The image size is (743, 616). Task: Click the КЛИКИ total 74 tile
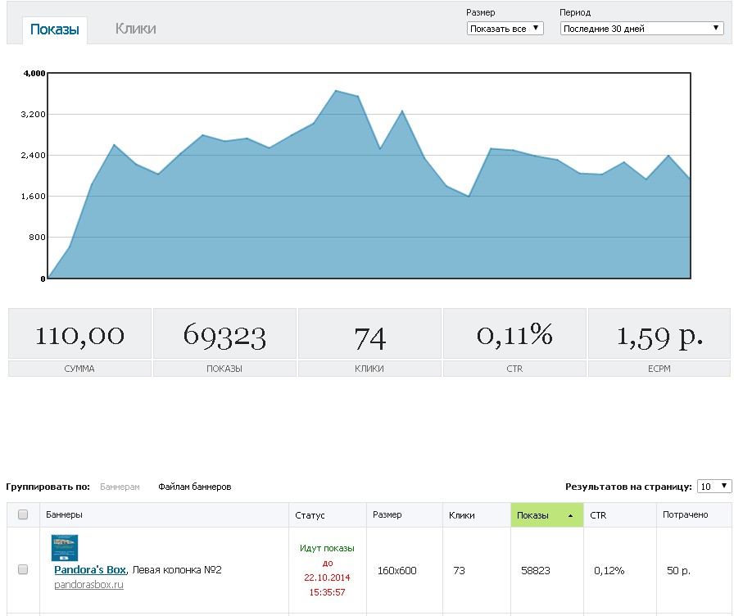(x=369, y=342)
